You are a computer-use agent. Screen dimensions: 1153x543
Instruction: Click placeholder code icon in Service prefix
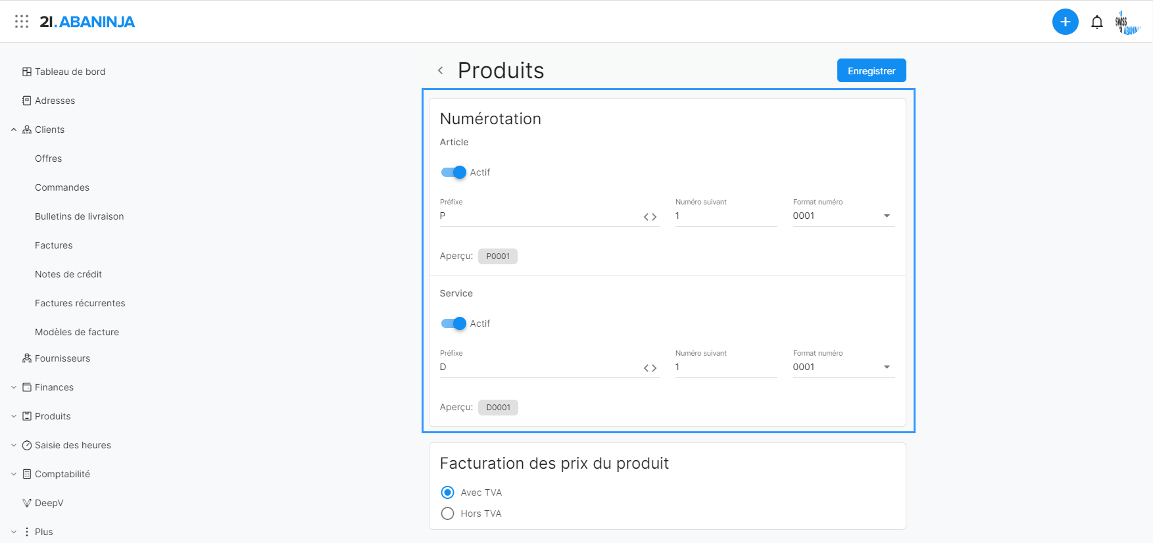click(x=650, y=368)
